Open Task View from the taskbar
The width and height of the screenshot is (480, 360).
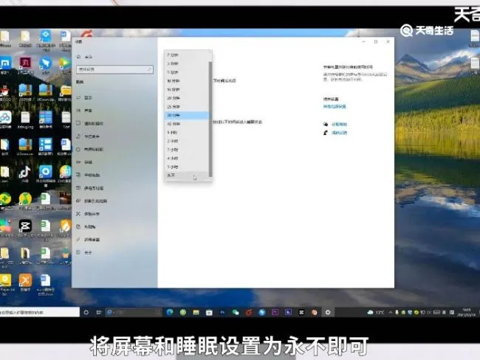(x=98, y=312)
